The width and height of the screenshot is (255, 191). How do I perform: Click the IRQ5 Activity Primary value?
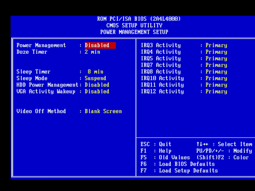click(216, 59)
